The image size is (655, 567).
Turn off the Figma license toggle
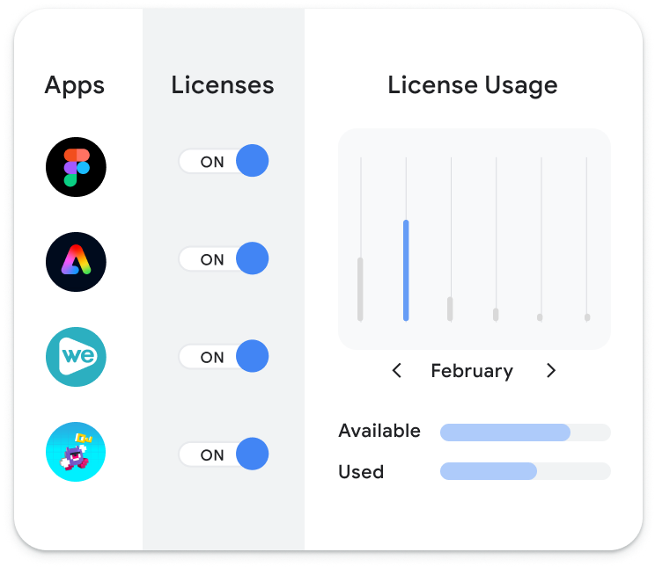pyautogui.click(x=224, y=161)
